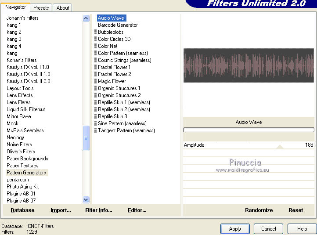Click the Color Circles 3D grip icon
The image size is (317, 235).
click(x=95, y=39)
